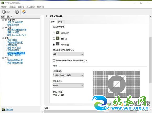
Task: Click the 系统信息 icon at bottom left
Action: pos(3,110)
